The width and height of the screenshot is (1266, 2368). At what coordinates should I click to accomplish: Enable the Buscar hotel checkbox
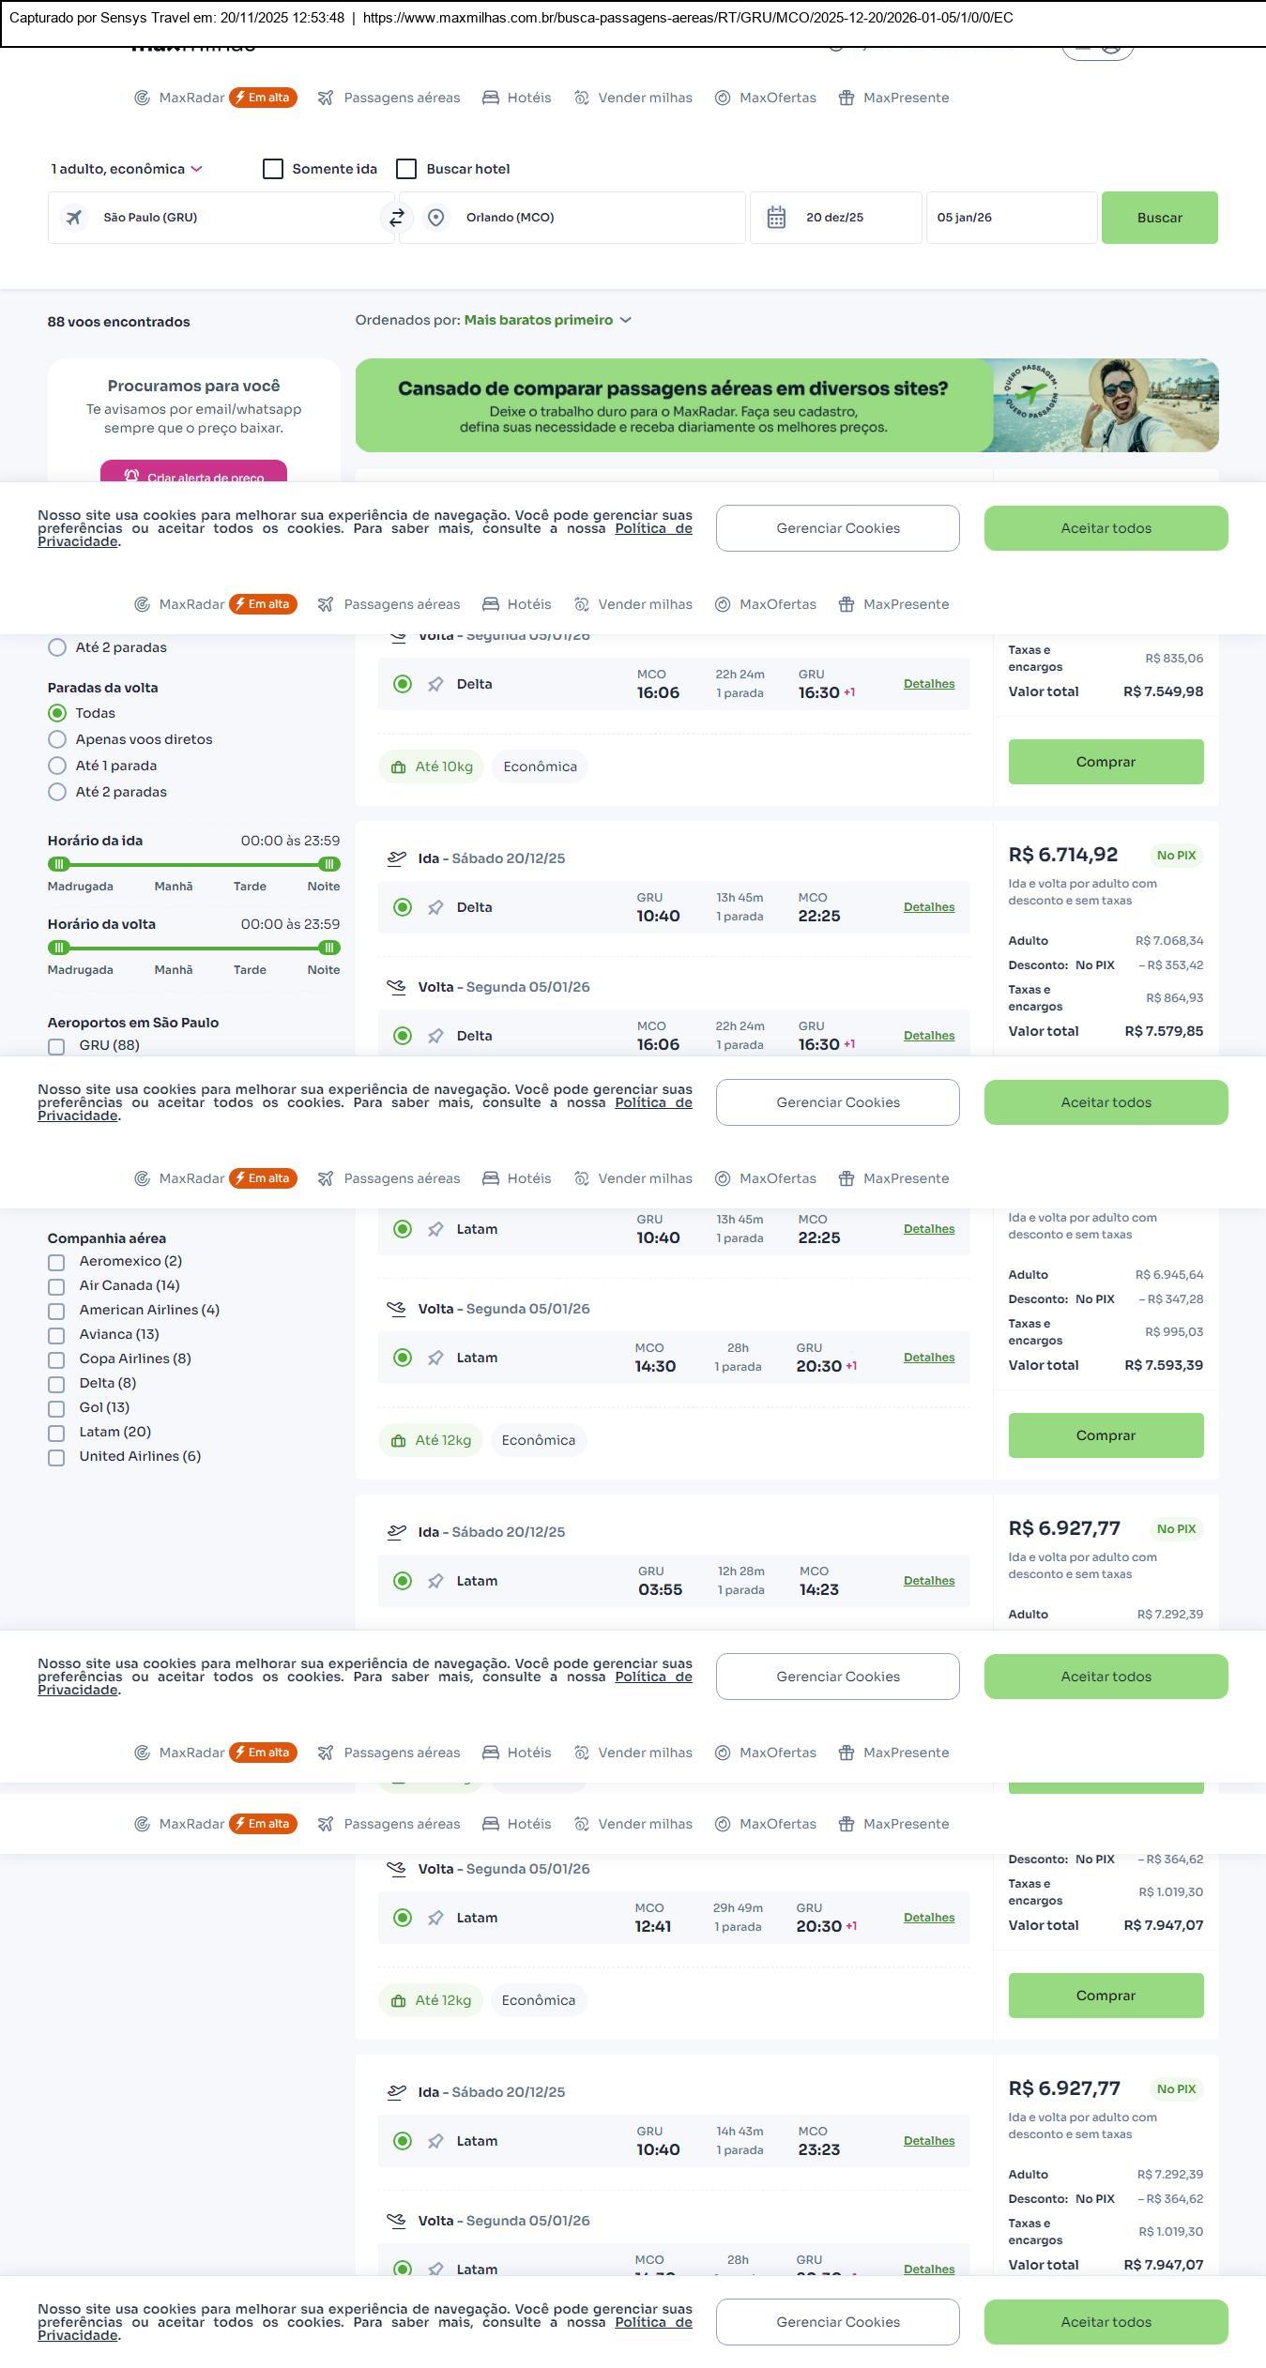(x=406, y=169)
